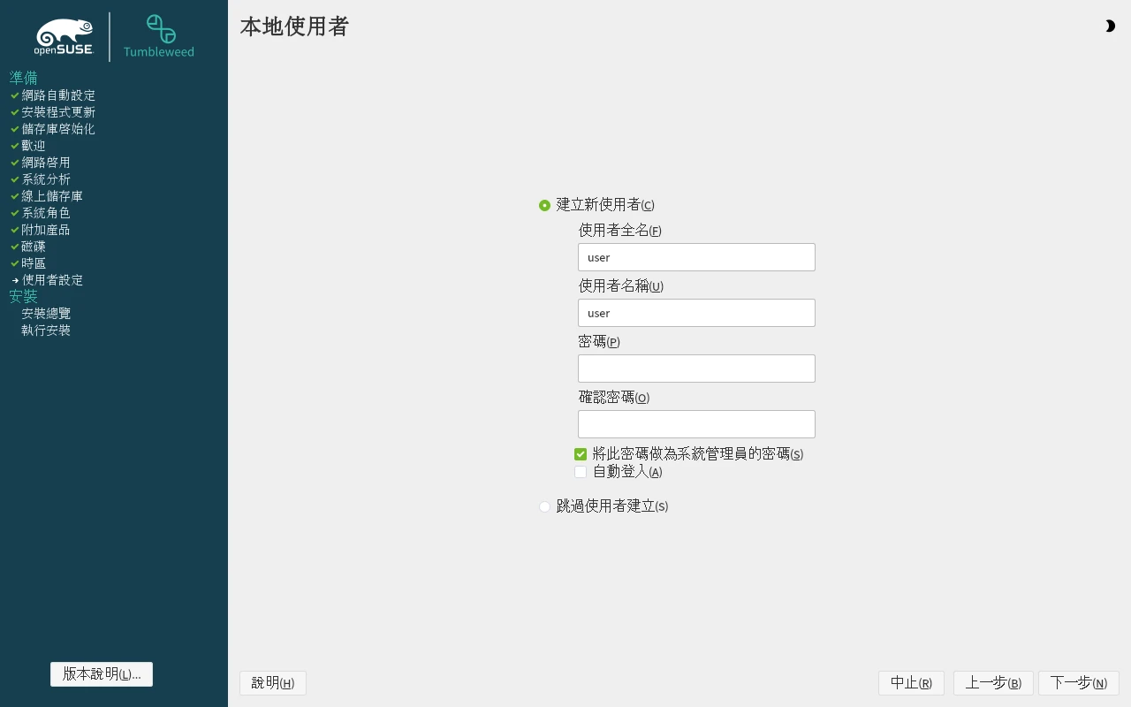Screen dimensions: 1131x707
Task: Select 執行安裝 step in sidebar
Action: [x=46, y=331]
